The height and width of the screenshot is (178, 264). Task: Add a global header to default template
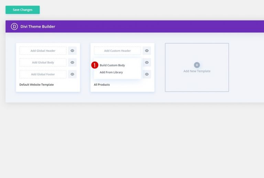coord(43,51)
